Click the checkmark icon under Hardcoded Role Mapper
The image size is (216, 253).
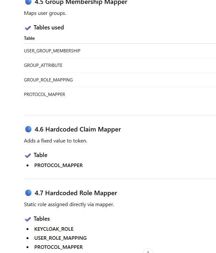28,219
